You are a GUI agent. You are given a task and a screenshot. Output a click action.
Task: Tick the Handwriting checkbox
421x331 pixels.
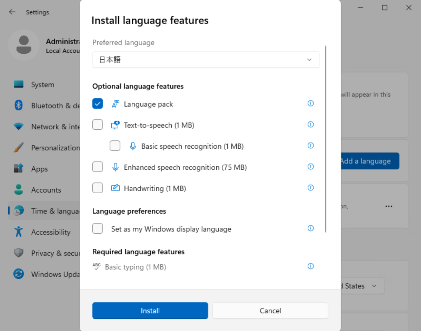click(98, 188)
